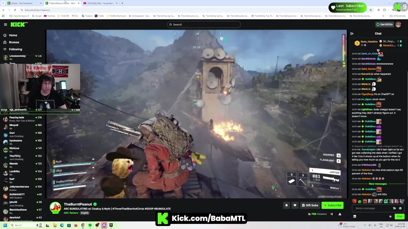
Task: Click username Xeonknight in chat
Action: tap(368, 149)
